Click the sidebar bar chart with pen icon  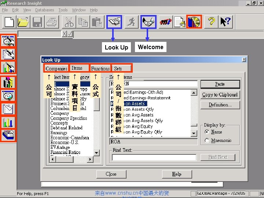pyautogui.click(x=8, y=67)
